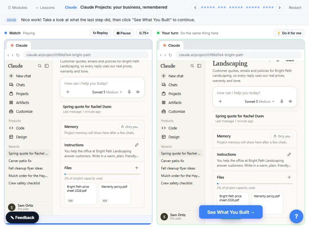Click Restart lesson button
309x229 pixels.
(x=295, y=7)
